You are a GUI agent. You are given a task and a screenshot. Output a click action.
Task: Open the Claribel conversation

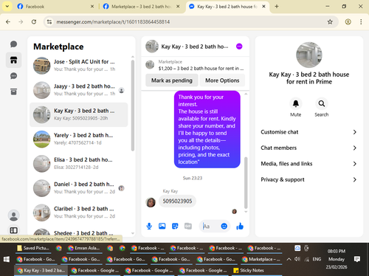click(79, 213)
